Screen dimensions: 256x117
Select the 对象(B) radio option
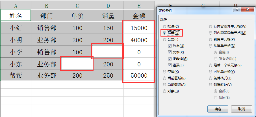171,91
